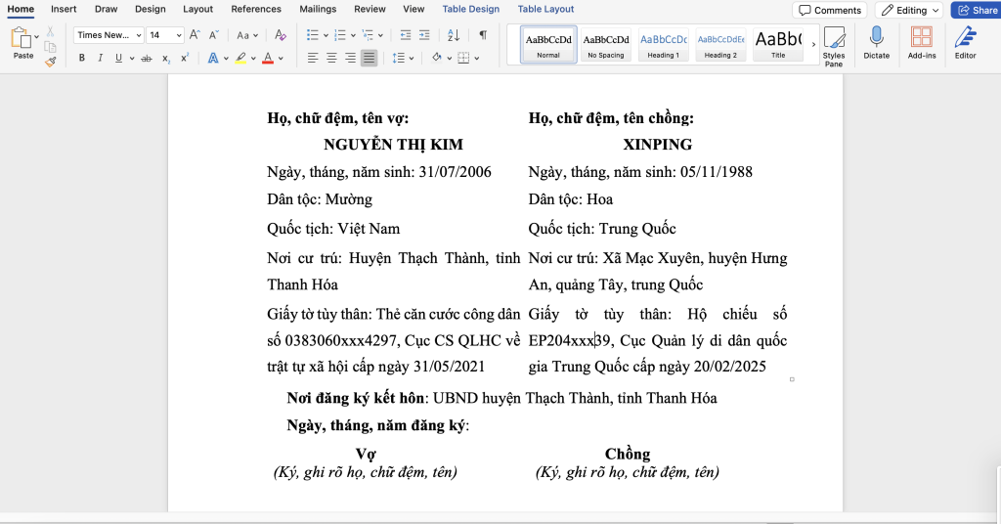1001x524 pixels.
Task: Switch to the Table Design tab
Action: click(470, 9)
